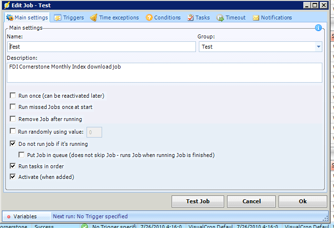
Task: Open the Timeout tab
Action: (231, 18)
